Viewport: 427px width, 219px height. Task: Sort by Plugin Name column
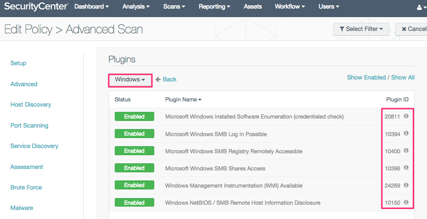pyautogui.click(x=183, y=100)
